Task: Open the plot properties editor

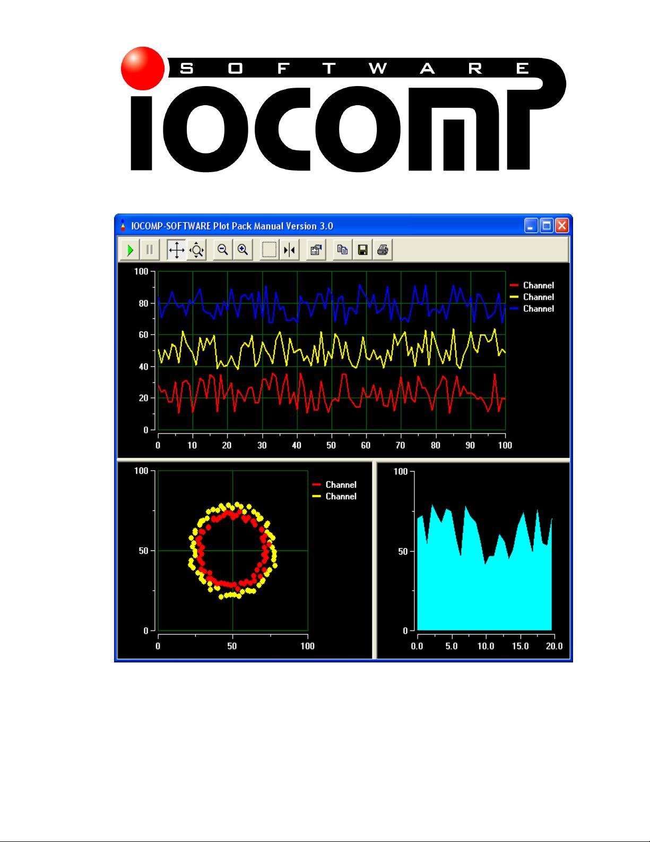Action: 316,250
